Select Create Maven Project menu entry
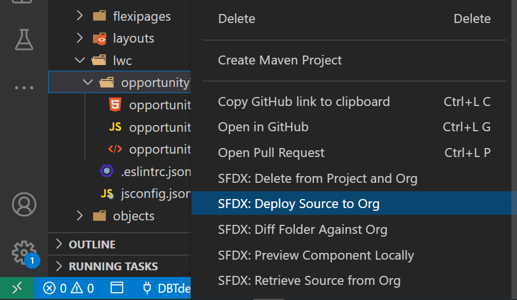Image resolution: width=517 pixels, height=300 pixels. [354, 61]
